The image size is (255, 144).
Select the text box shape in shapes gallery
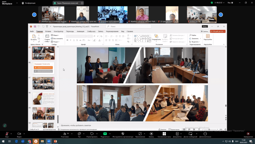point(135,36)
